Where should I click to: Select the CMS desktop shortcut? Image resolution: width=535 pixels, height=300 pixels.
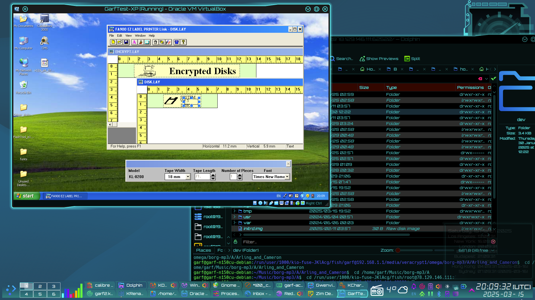pos(45,43)
